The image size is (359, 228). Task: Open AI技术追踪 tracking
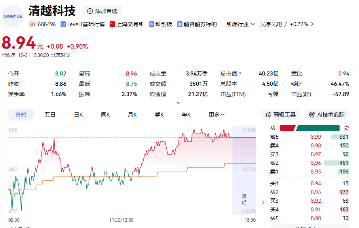click(x=327, y=115)
